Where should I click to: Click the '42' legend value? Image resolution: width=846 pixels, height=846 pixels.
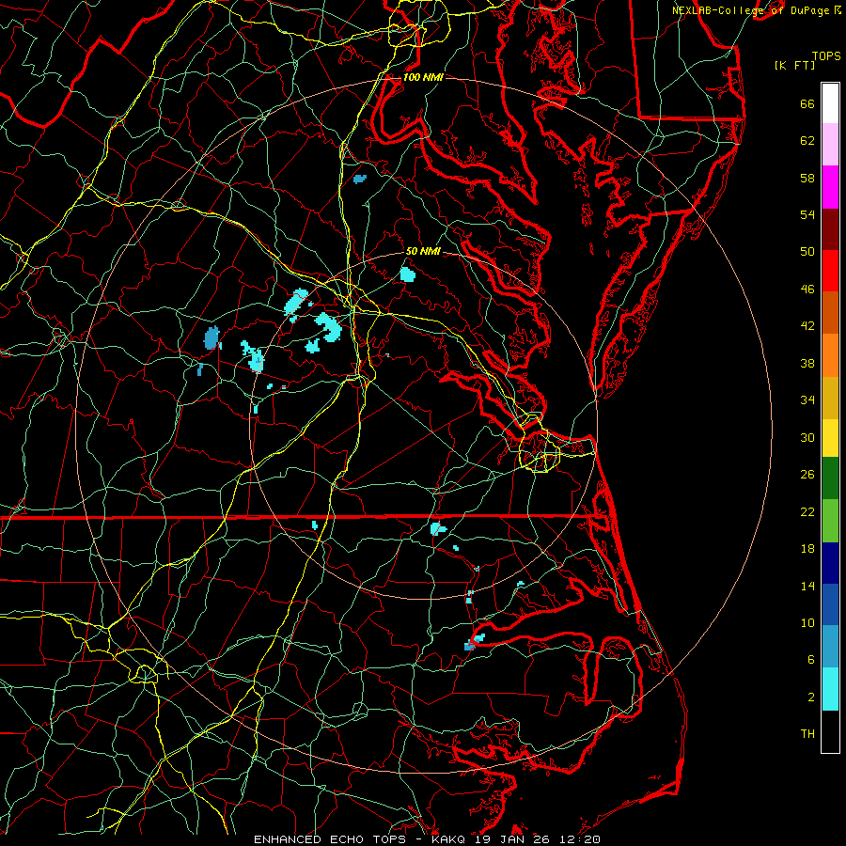pyautogui.click(x=807, y=326)
